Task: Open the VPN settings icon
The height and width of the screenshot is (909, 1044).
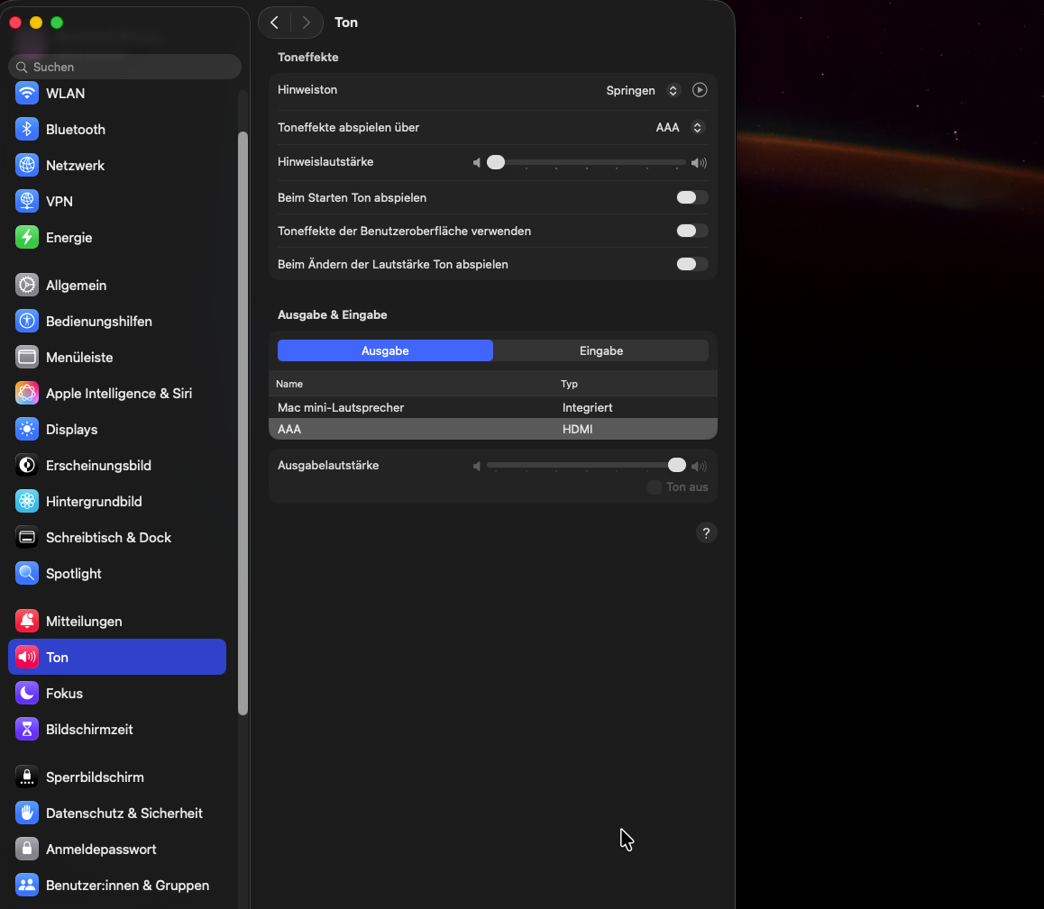Action: click(27, 202)
